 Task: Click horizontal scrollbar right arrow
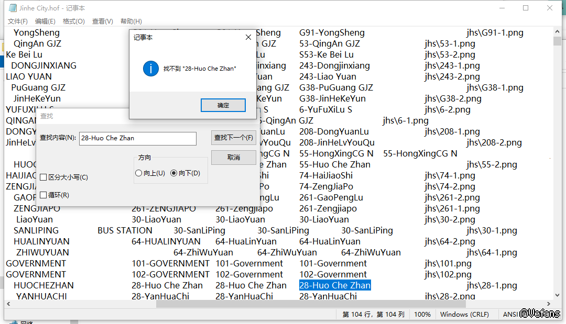[549, 304]
